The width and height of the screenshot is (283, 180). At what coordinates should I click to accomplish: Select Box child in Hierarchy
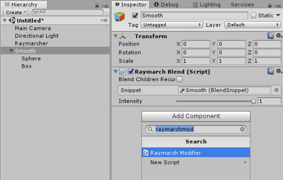(55, 66)
